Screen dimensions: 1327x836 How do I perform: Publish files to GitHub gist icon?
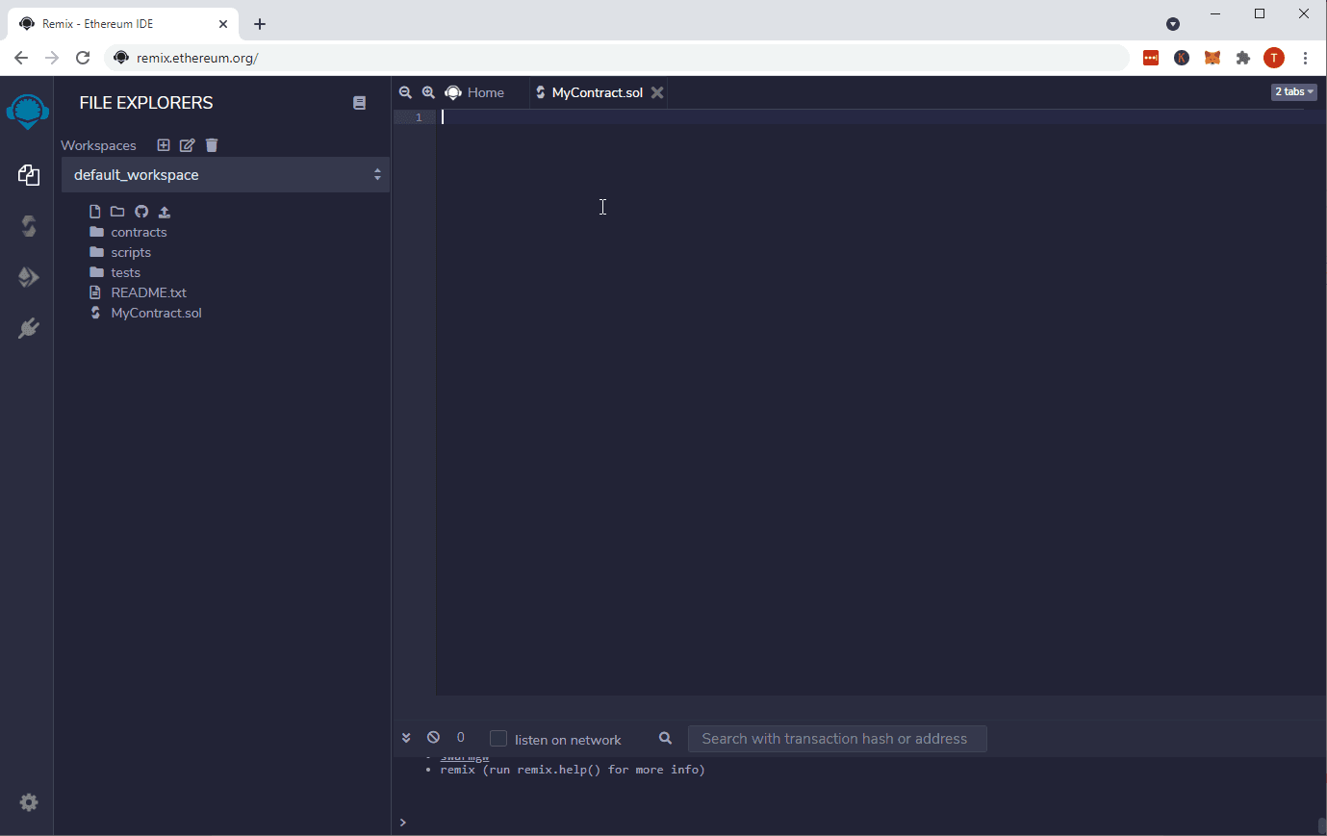coord(141,212)
